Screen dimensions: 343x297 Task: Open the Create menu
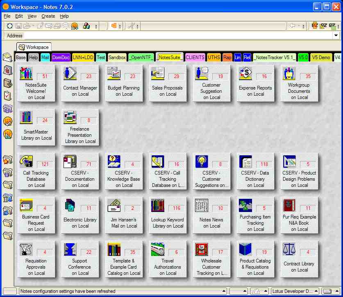point(48,16)
